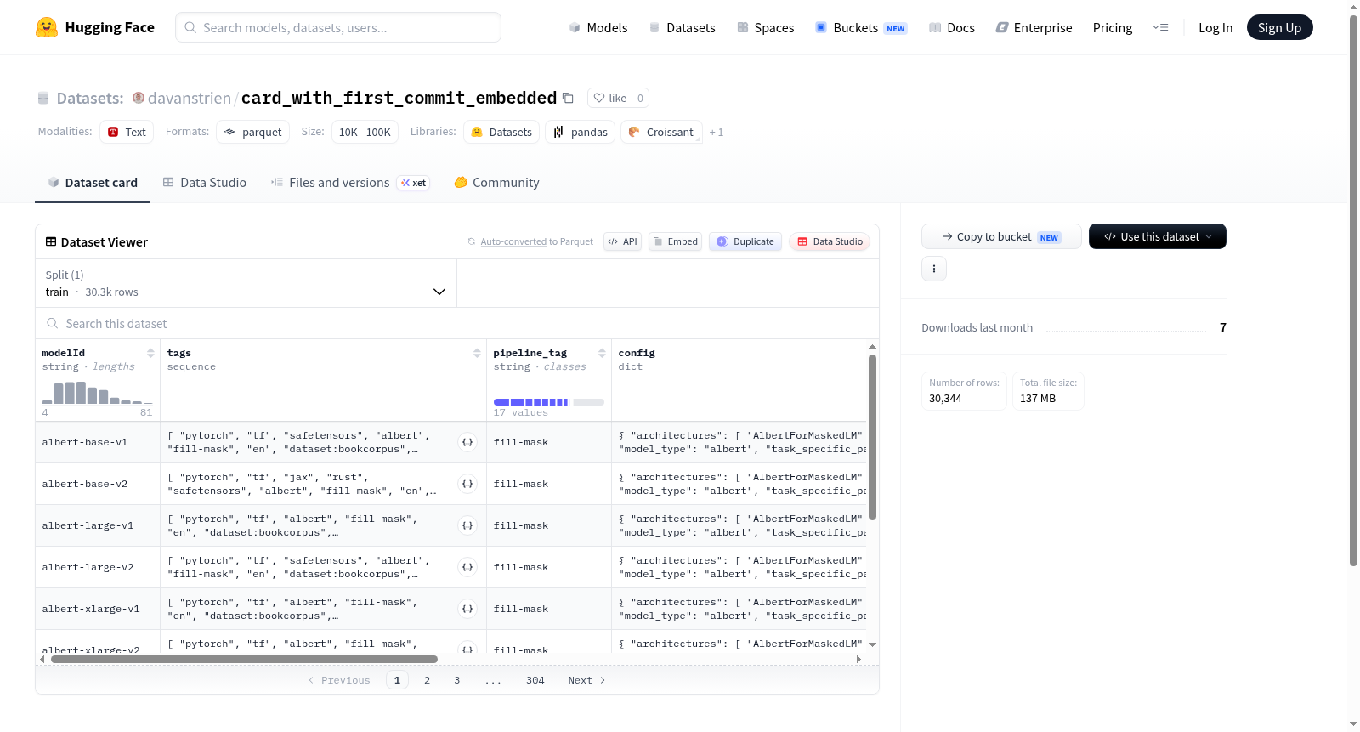Screen dimensions: 1360x732
Task: Go to the Next page of rows
Action: [x=586, y=680]
